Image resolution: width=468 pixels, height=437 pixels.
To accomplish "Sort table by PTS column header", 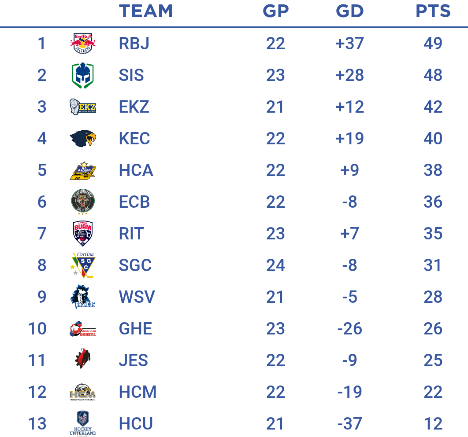I will [433, 11].
